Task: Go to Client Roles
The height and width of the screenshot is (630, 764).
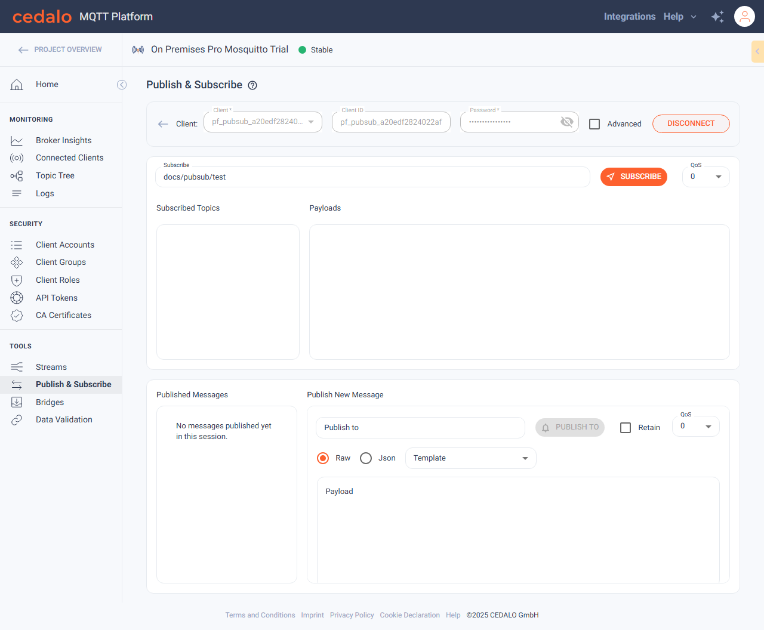Action: point(58,280)
